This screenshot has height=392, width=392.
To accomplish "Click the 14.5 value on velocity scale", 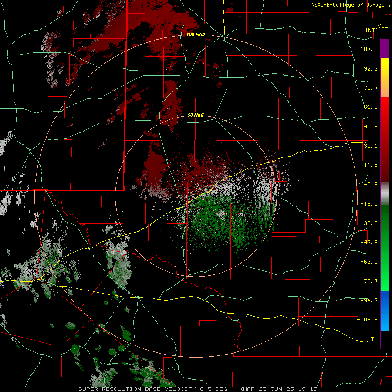I will pyautogui.click(x=371, y=165).
